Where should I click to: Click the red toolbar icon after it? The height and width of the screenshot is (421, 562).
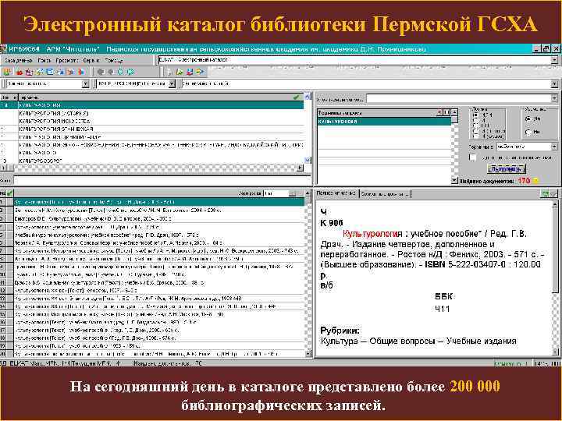pos(19,72)
